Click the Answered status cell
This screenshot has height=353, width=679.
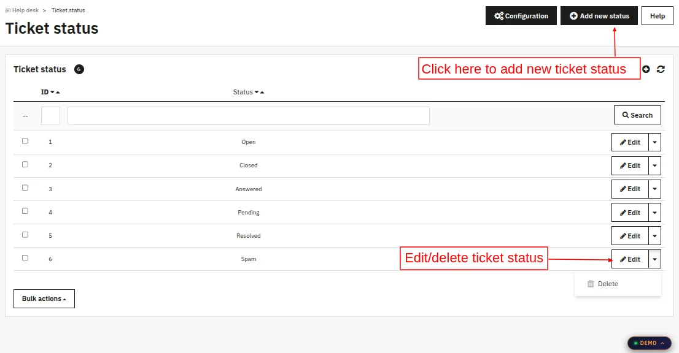(x=249, y=189)
